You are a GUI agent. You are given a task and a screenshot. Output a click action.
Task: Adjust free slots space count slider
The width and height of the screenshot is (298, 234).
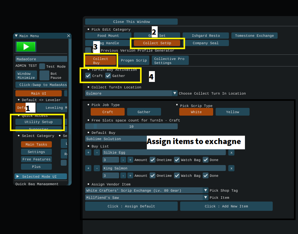click(131, 126)
